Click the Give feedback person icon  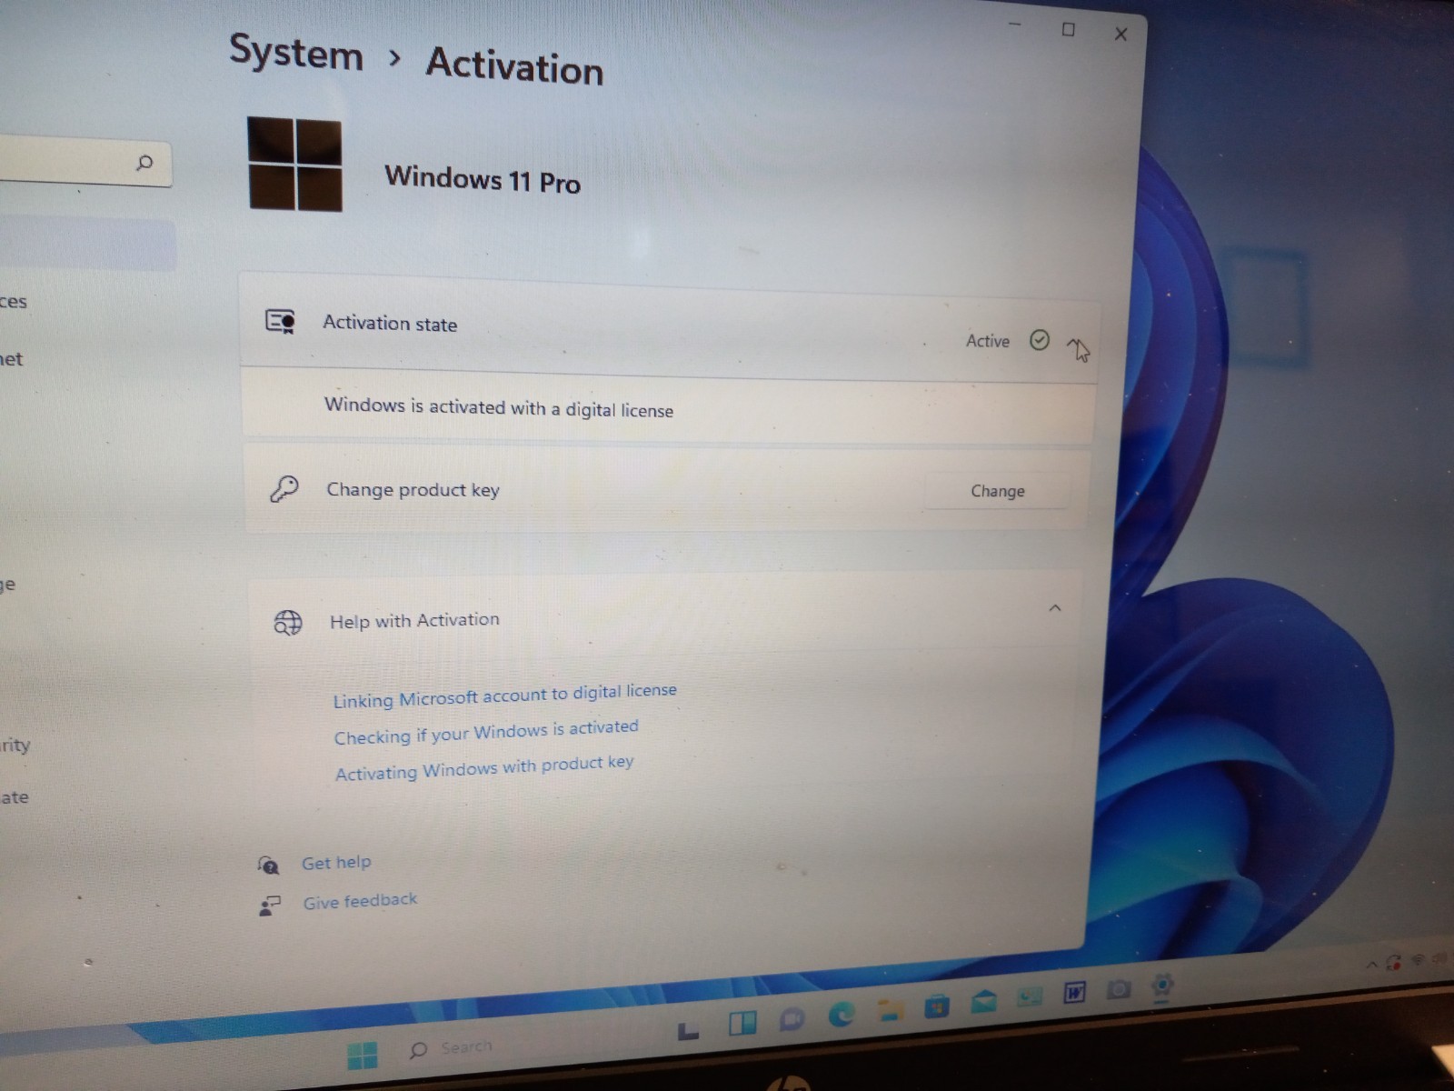(x=270, y=906)
